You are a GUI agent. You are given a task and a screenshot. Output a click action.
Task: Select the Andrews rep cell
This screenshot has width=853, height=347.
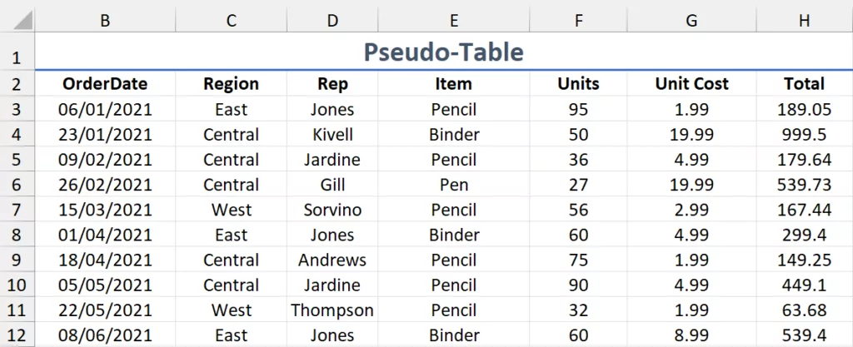332,260
